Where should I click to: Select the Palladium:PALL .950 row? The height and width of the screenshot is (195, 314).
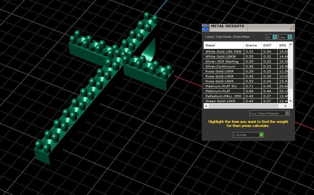[x=246, y=96]
